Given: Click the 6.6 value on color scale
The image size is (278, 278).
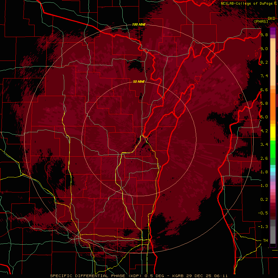Looking at the screenshot, I should [x=264, y=90].
